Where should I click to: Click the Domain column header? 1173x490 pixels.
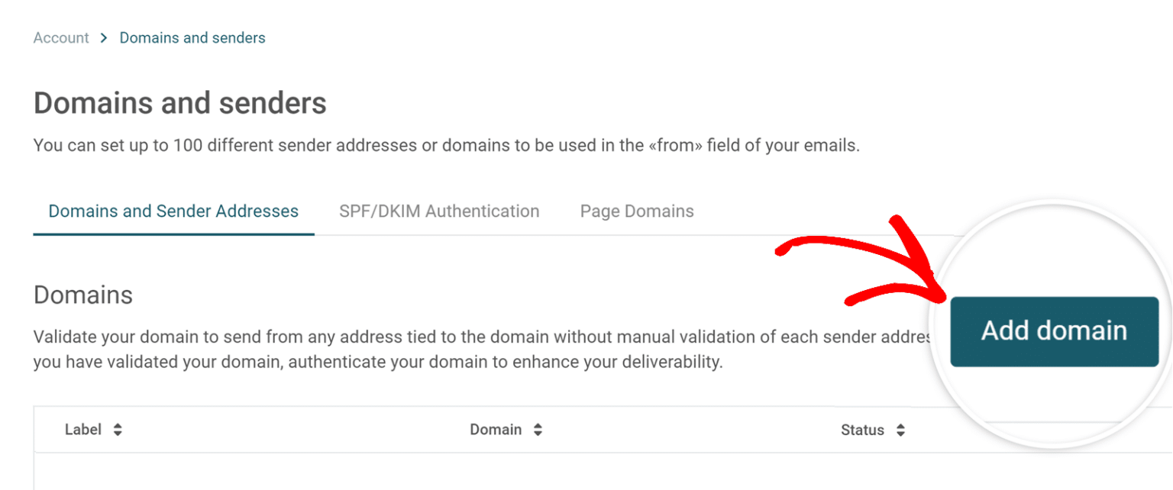tap(497, 429)
